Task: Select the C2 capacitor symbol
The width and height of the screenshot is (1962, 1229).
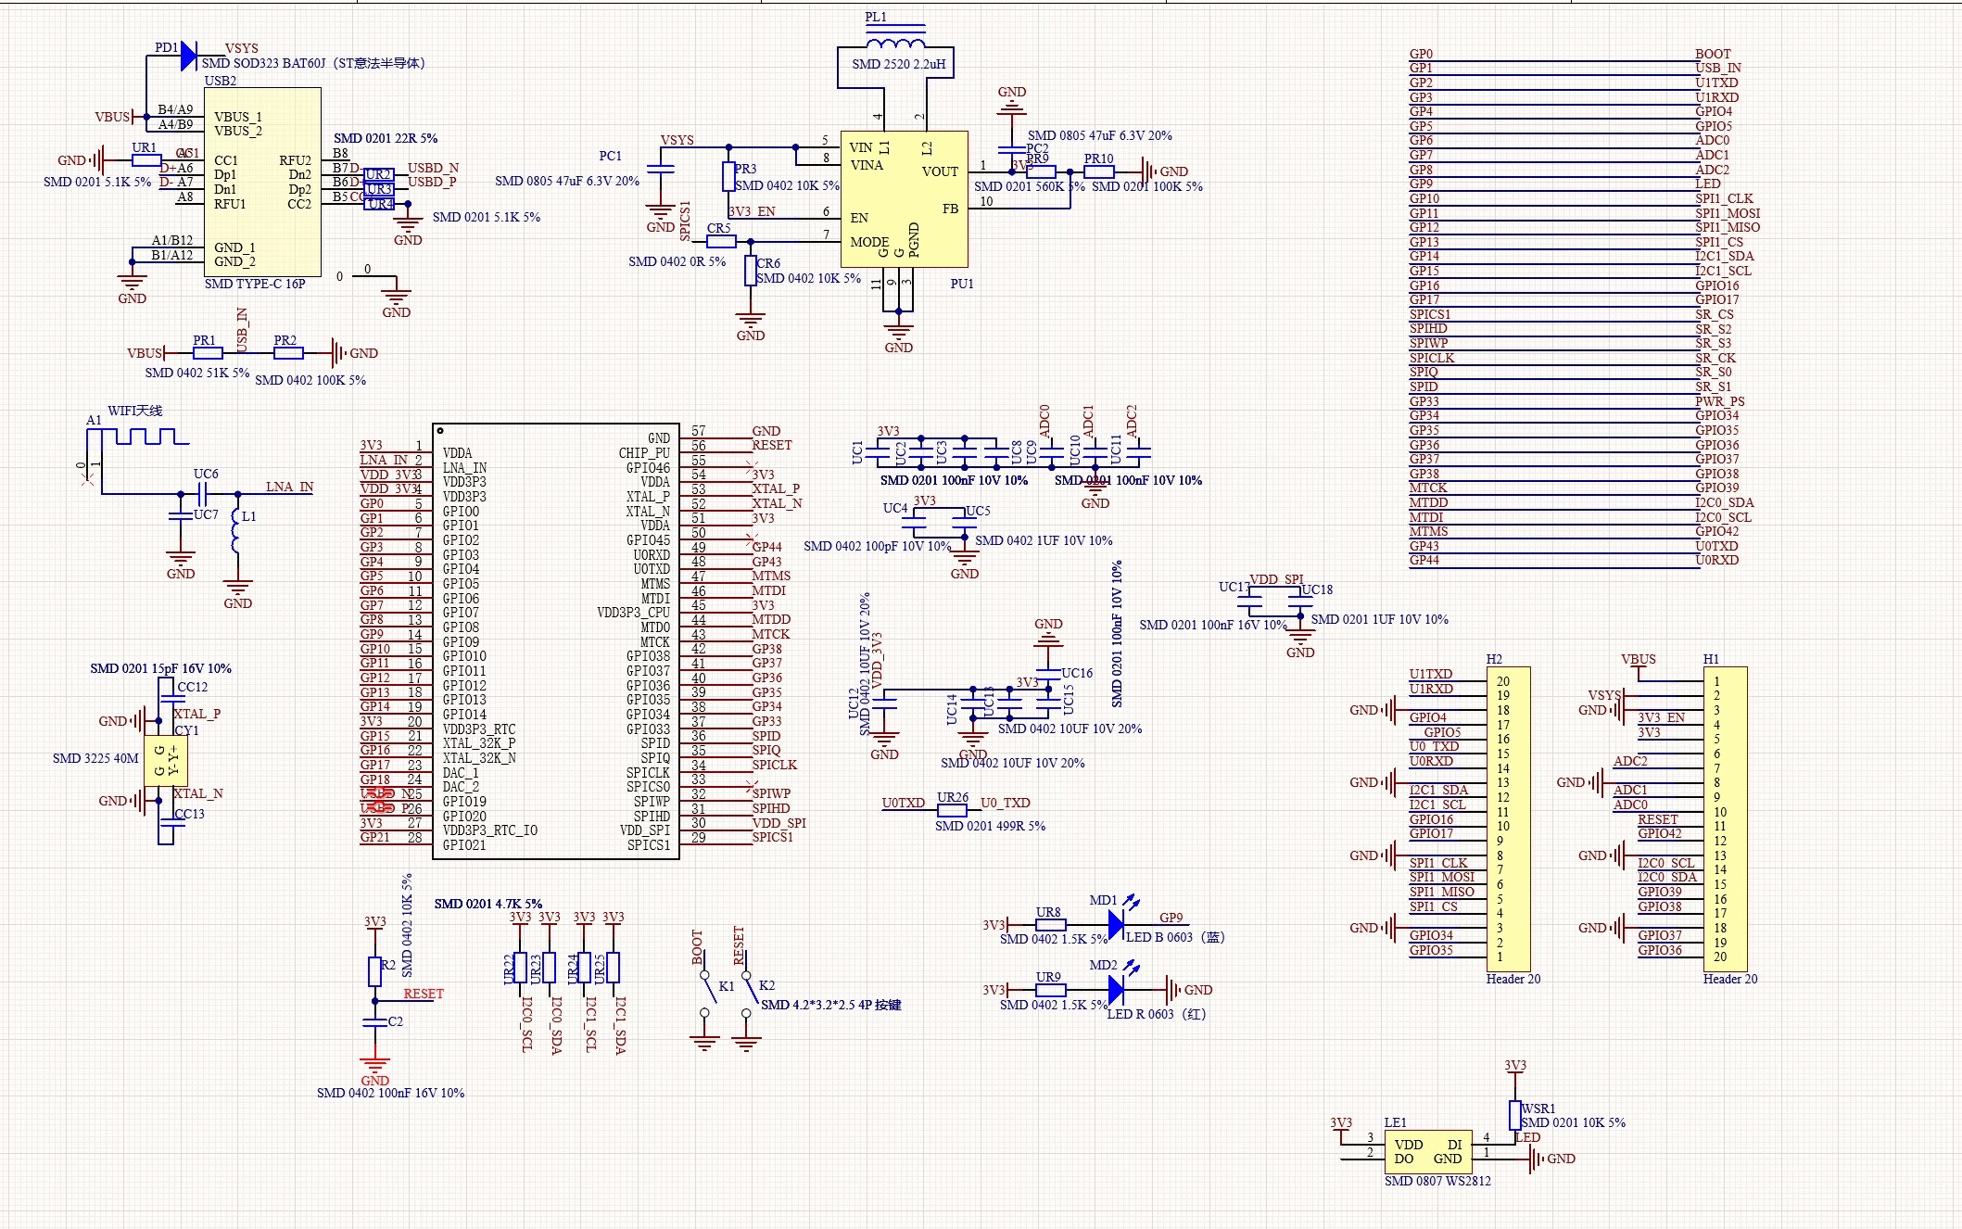Action: coord(374,1021)
